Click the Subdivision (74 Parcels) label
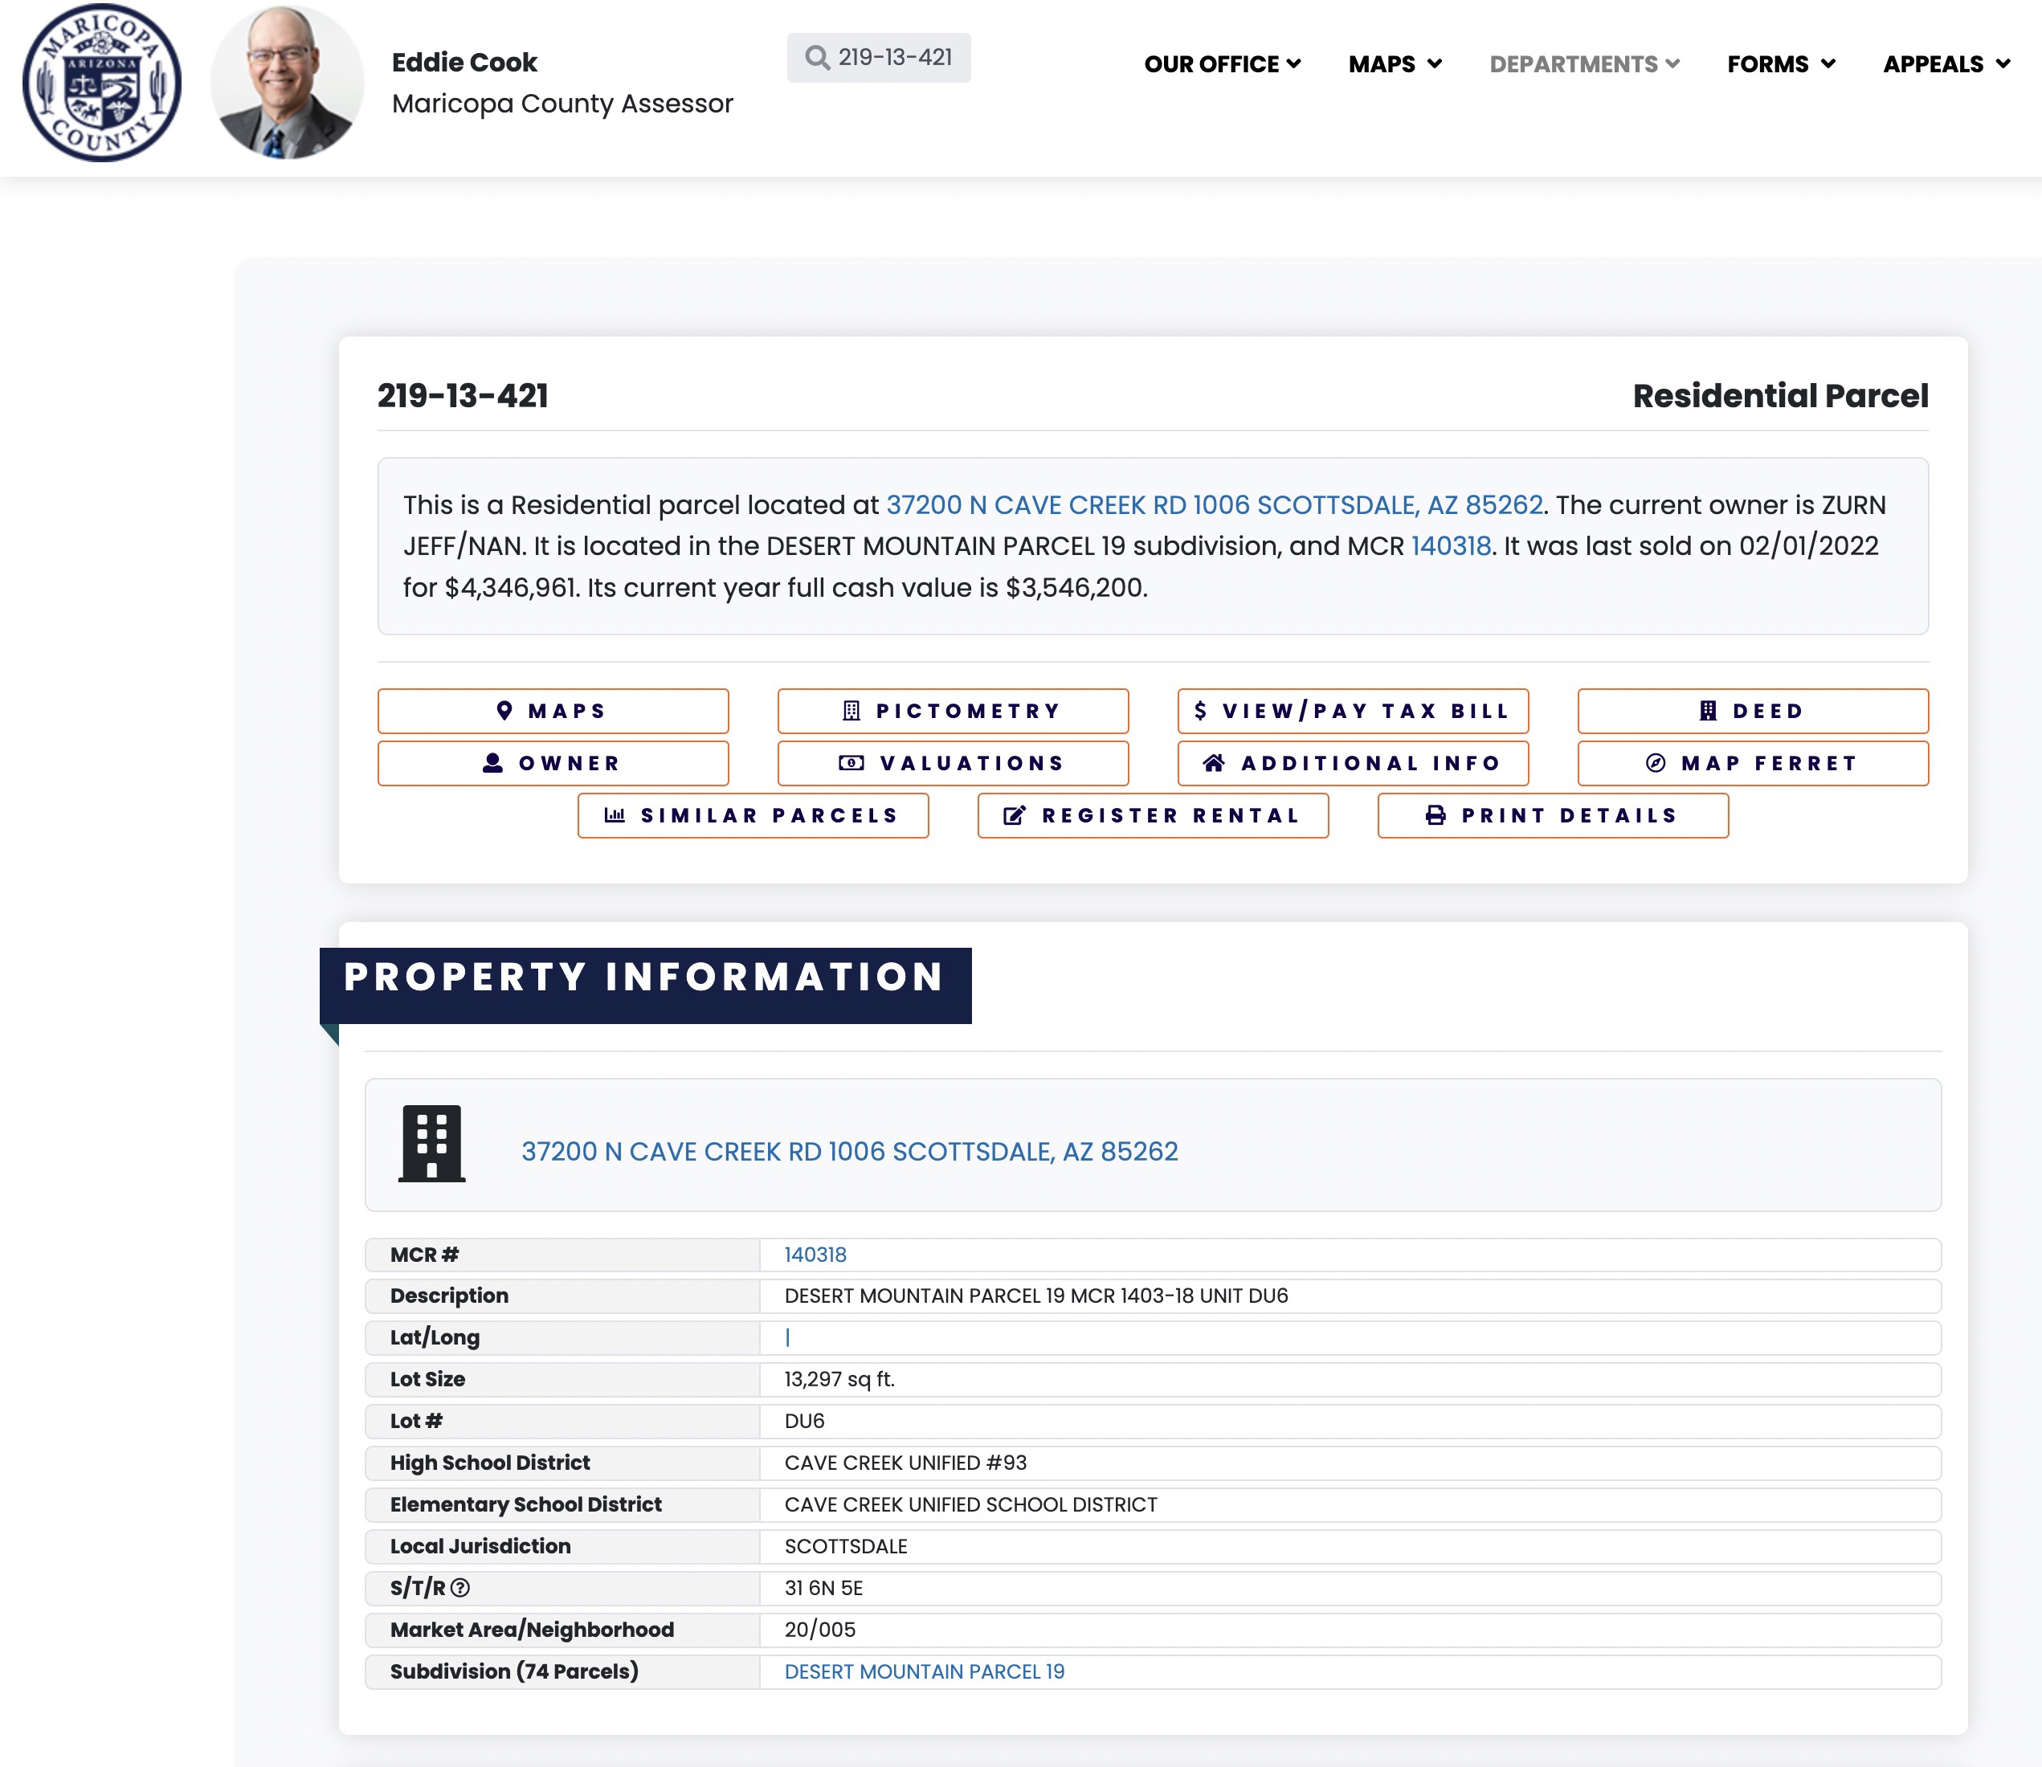The width and height of the screenshot is (2042, 1767). [513, 1671]
